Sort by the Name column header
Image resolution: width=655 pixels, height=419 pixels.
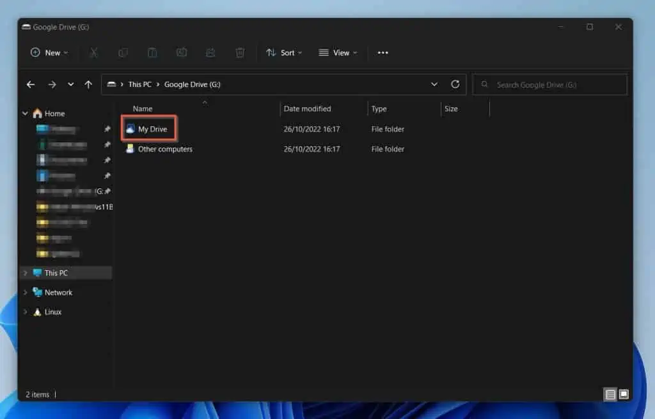(143, 109)
